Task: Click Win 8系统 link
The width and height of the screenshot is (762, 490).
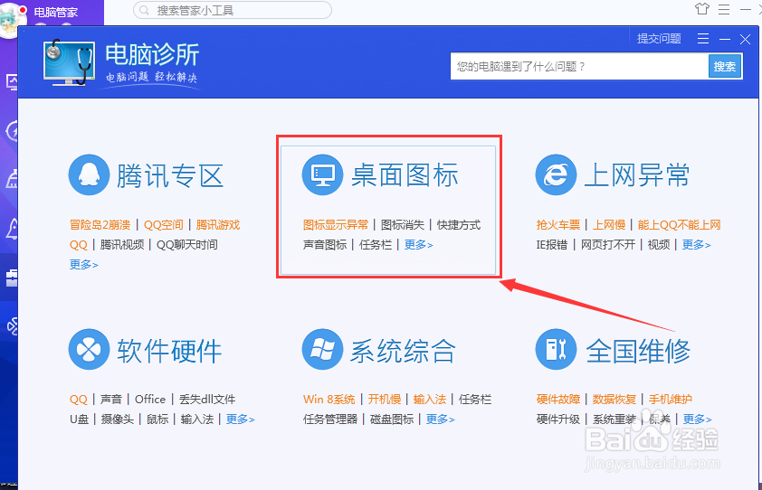Action: [329, 400]
